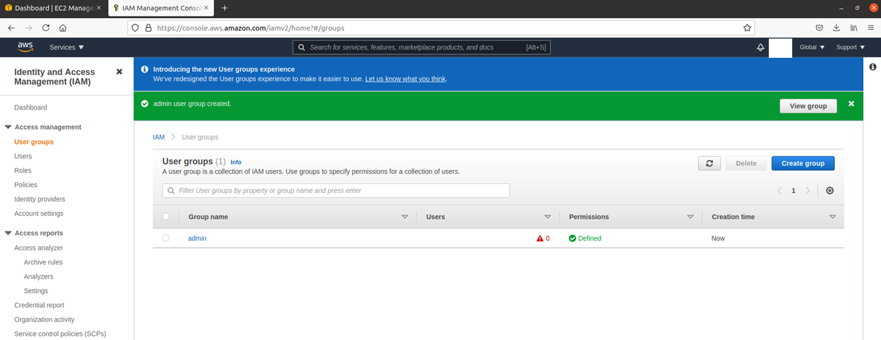Open the Services dropdown menu
The height and width of the screenshot is (340, 881).
[67, 47]
